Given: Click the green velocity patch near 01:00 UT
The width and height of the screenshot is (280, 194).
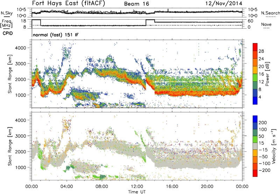Looking at the screenshot, I should [41, 157].
